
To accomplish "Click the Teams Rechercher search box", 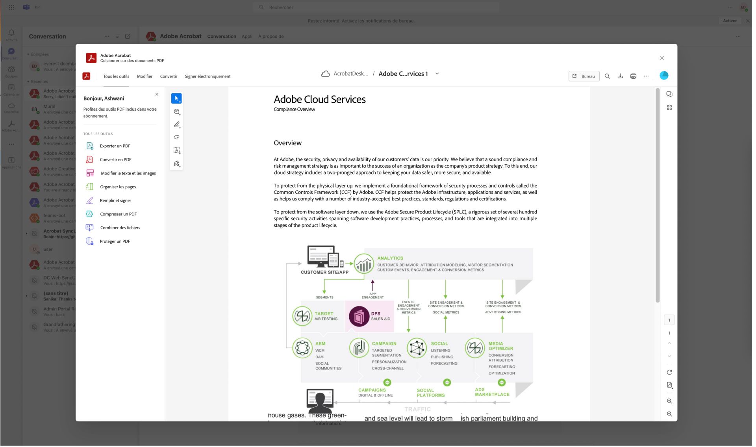I will point(376,7).
